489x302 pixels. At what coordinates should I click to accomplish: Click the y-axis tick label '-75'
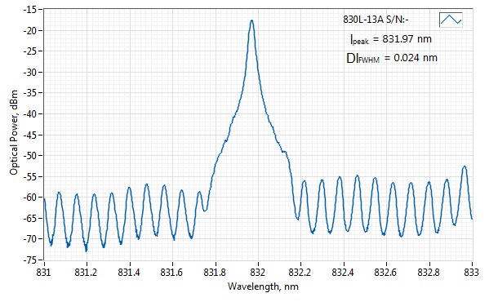[x=30, y=260]
